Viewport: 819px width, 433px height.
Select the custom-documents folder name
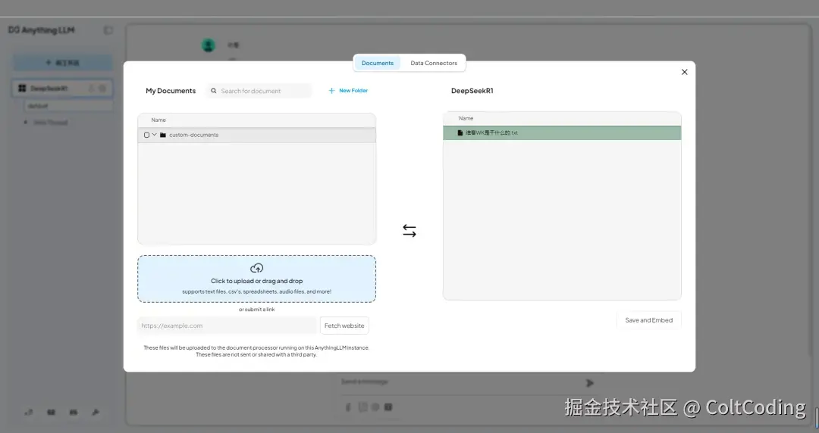coord(194,135)
